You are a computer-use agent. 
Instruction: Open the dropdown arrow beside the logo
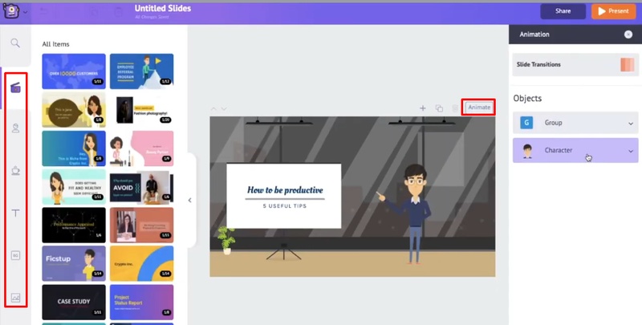(x=26, y=12)
